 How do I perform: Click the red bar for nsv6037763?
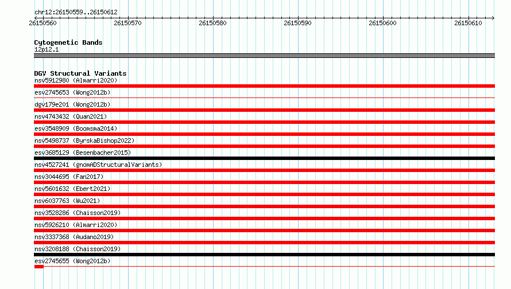[x=264, y=206]
